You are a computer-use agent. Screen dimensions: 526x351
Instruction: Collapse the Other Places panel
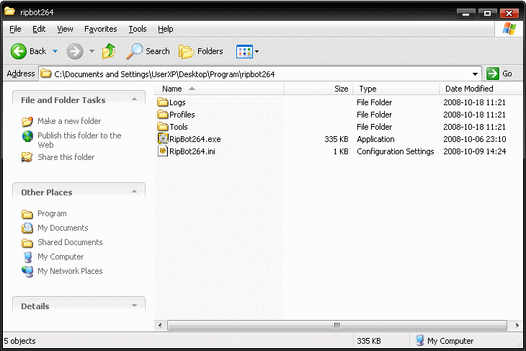[x=134, y=192]
